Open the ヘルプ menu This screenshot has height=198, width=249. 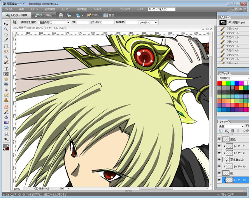pyautogui.click(x=140, y=9)
